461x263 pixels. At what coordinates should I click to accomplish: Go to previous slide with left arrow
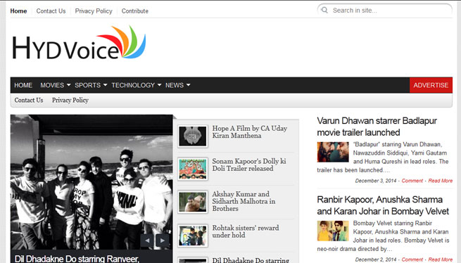coord(147,240)
